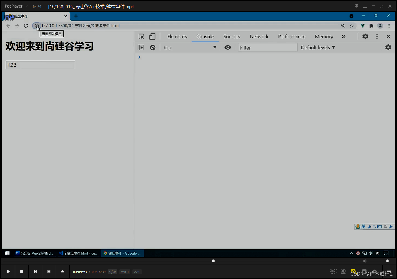Click the 英 input language indicator in taskbar
The height and width of the screenshot is (279, 397).
coord(377,253)
